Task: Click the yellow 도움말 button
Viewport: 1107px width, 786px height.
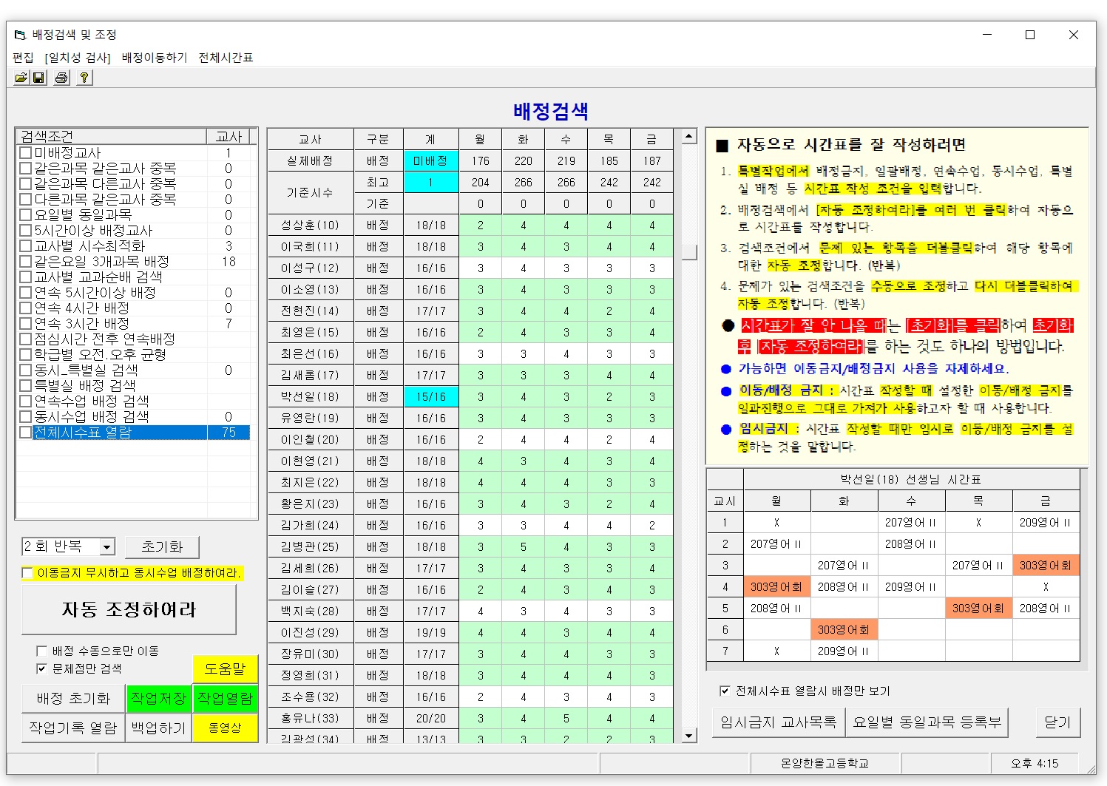Action: (225, 669)
